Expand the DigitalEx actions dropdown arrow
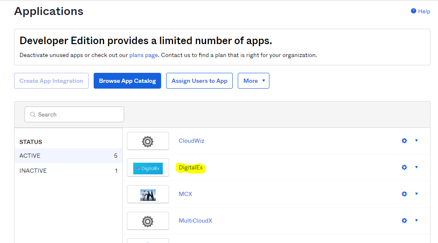This screenshot has width=438, height=243. pos(416,167)
